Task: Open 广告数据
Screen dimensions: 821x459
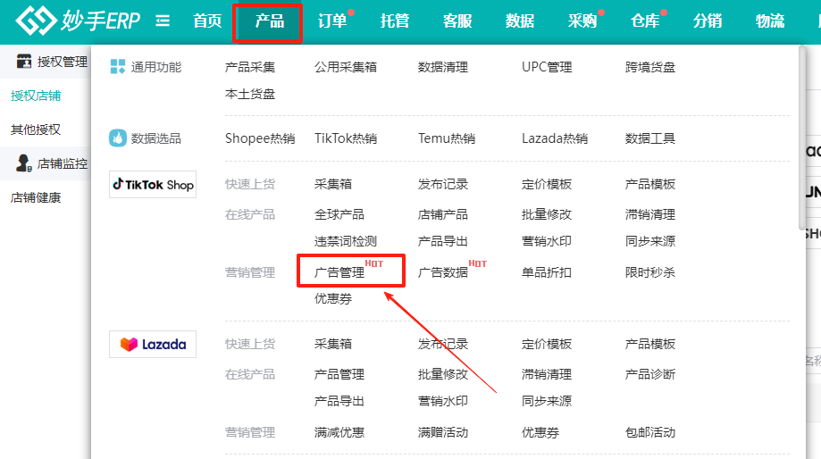Action: click(443, 272)
